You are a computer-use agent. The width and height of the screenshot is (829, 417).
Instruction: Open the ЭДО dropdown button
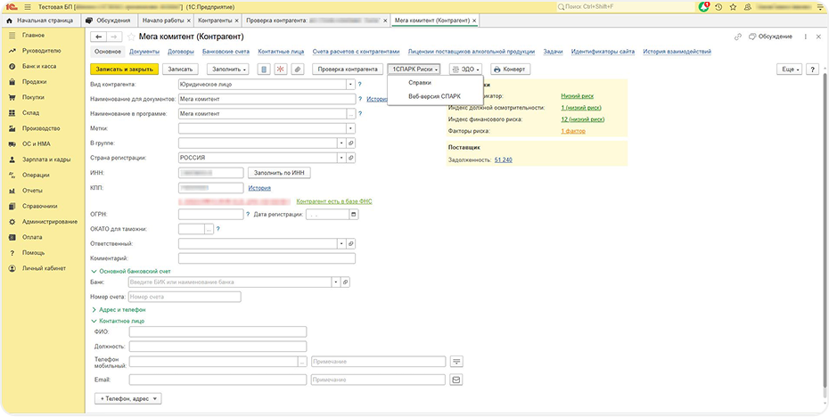[467, 69]
